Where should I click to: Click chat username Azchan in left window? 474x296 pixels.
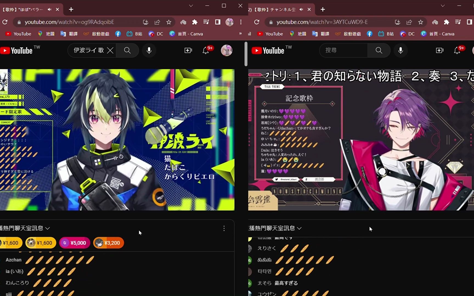pyautogui.click(x=13, y=260)
